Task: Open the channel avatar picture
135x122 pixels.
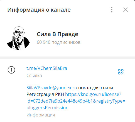Action: point(18,38)
